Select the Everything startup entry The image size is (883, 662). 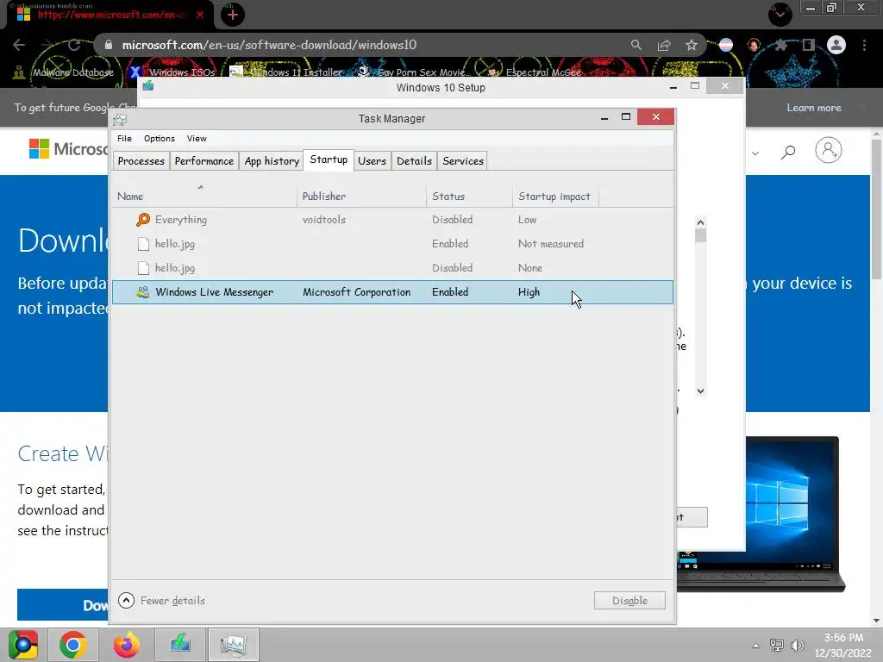[x=392, y=220]
